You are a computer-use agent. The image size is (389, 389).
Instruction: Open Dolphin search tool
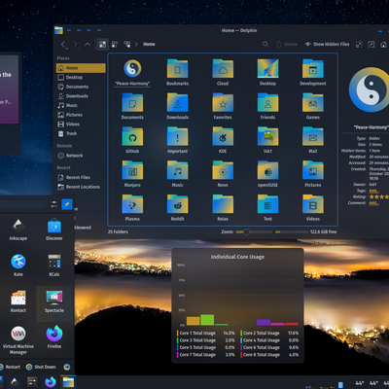click(265, 44)
